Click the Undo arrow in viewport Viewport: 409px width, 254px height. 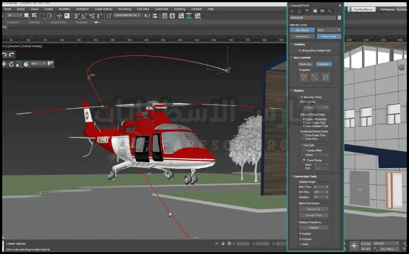[x=4, y=55]
